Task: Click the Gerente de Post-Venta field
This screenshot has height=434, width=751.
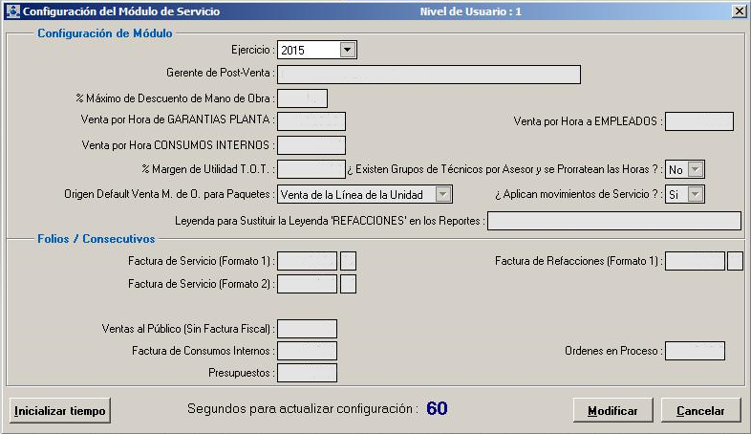Action: pyautogui.click(x=428, y=75)
